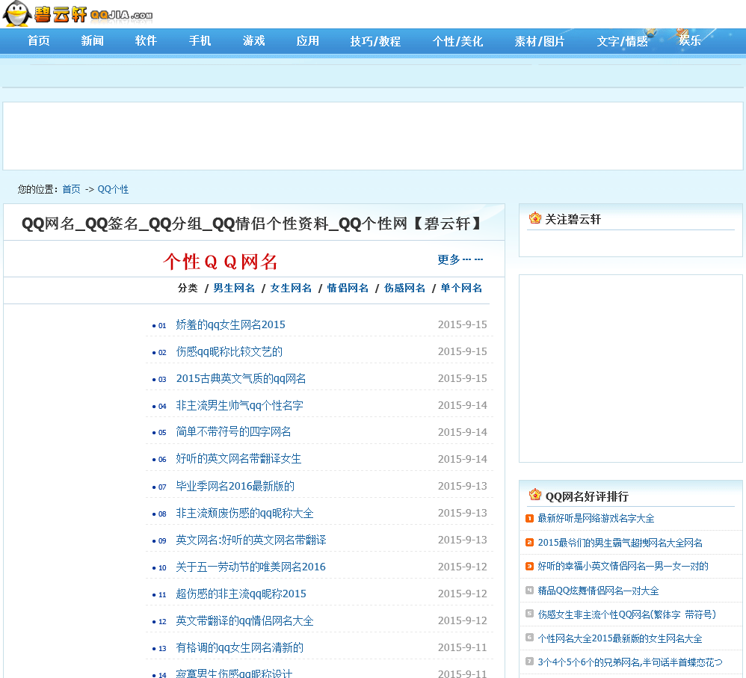Click the page heading QQ网名_QQ签名_QQ分组
Image resolution: width=746 pixels, height=678 pixels.
click(252, 224)
